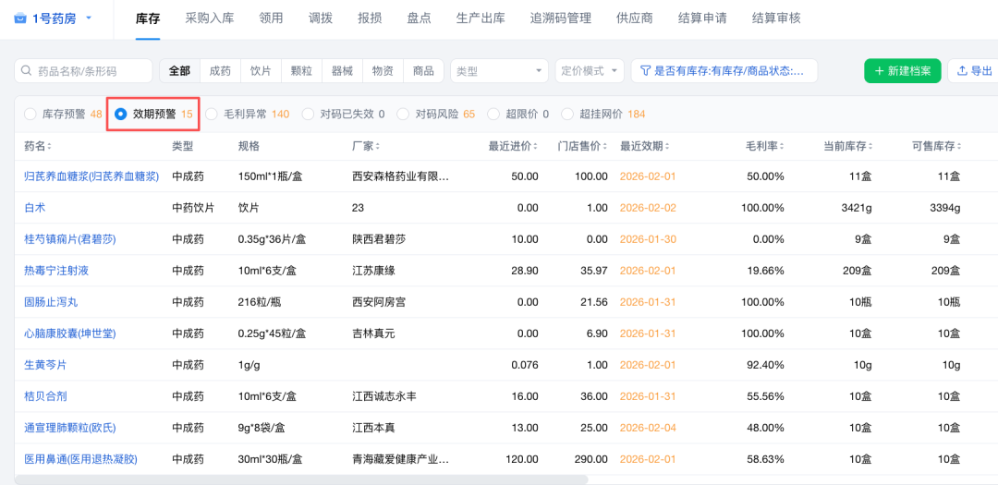Click sort icon on 最近进价 column
The width and height of the screenshot is (998, 485).
tap(537, 146)
